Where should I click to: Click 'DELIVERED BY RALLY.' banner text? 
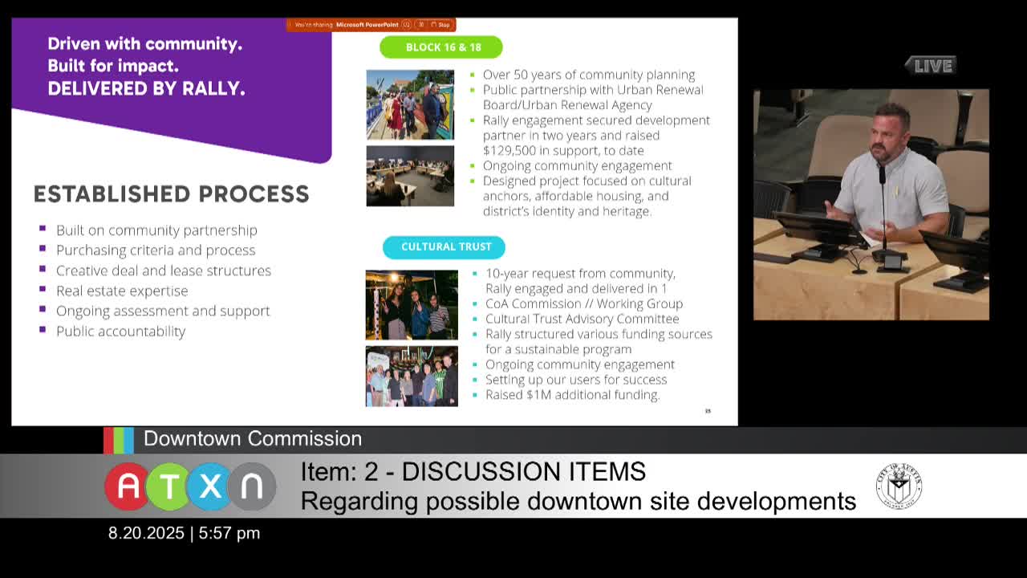(x=147, y=88)
